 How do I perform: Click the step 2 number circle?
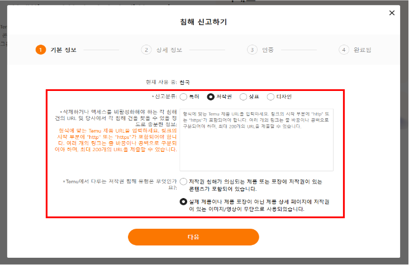(x=146, y=50)
